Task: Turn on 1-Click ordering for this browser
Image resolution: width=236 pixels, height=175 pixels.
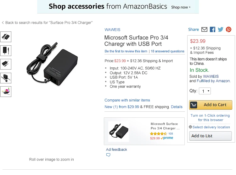Action: [210, 117]
